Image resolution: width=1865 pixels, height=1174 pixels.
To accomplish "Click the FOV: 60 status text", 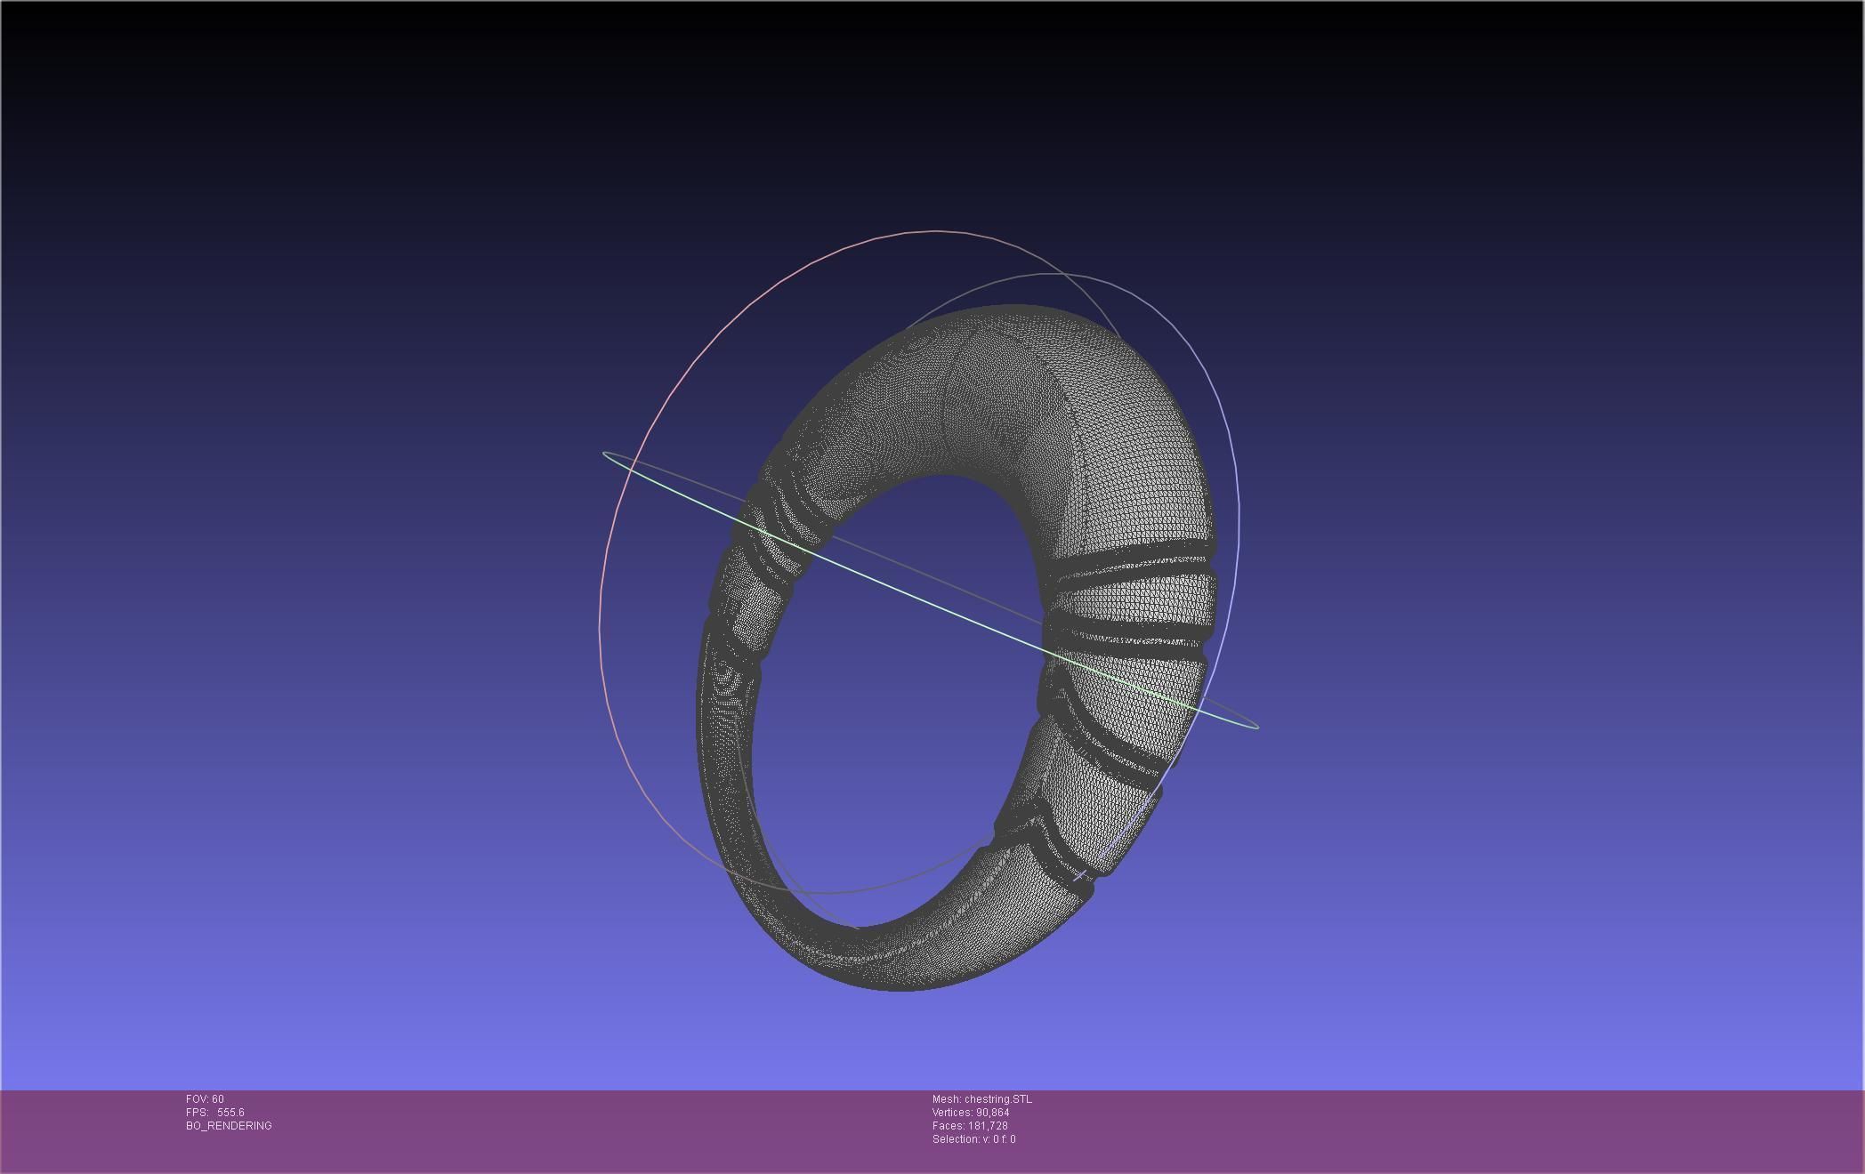I will pyautogui.click(x=205, y=1099).
